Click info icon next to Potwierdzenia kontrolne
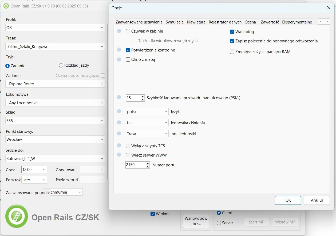The width and height of the screenshot is (336, 236). 119,50
